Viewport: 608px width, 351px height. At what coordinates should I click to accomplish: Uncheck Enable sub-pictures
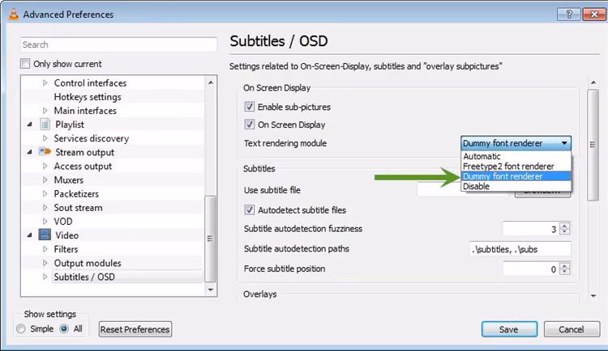point(250,107)
